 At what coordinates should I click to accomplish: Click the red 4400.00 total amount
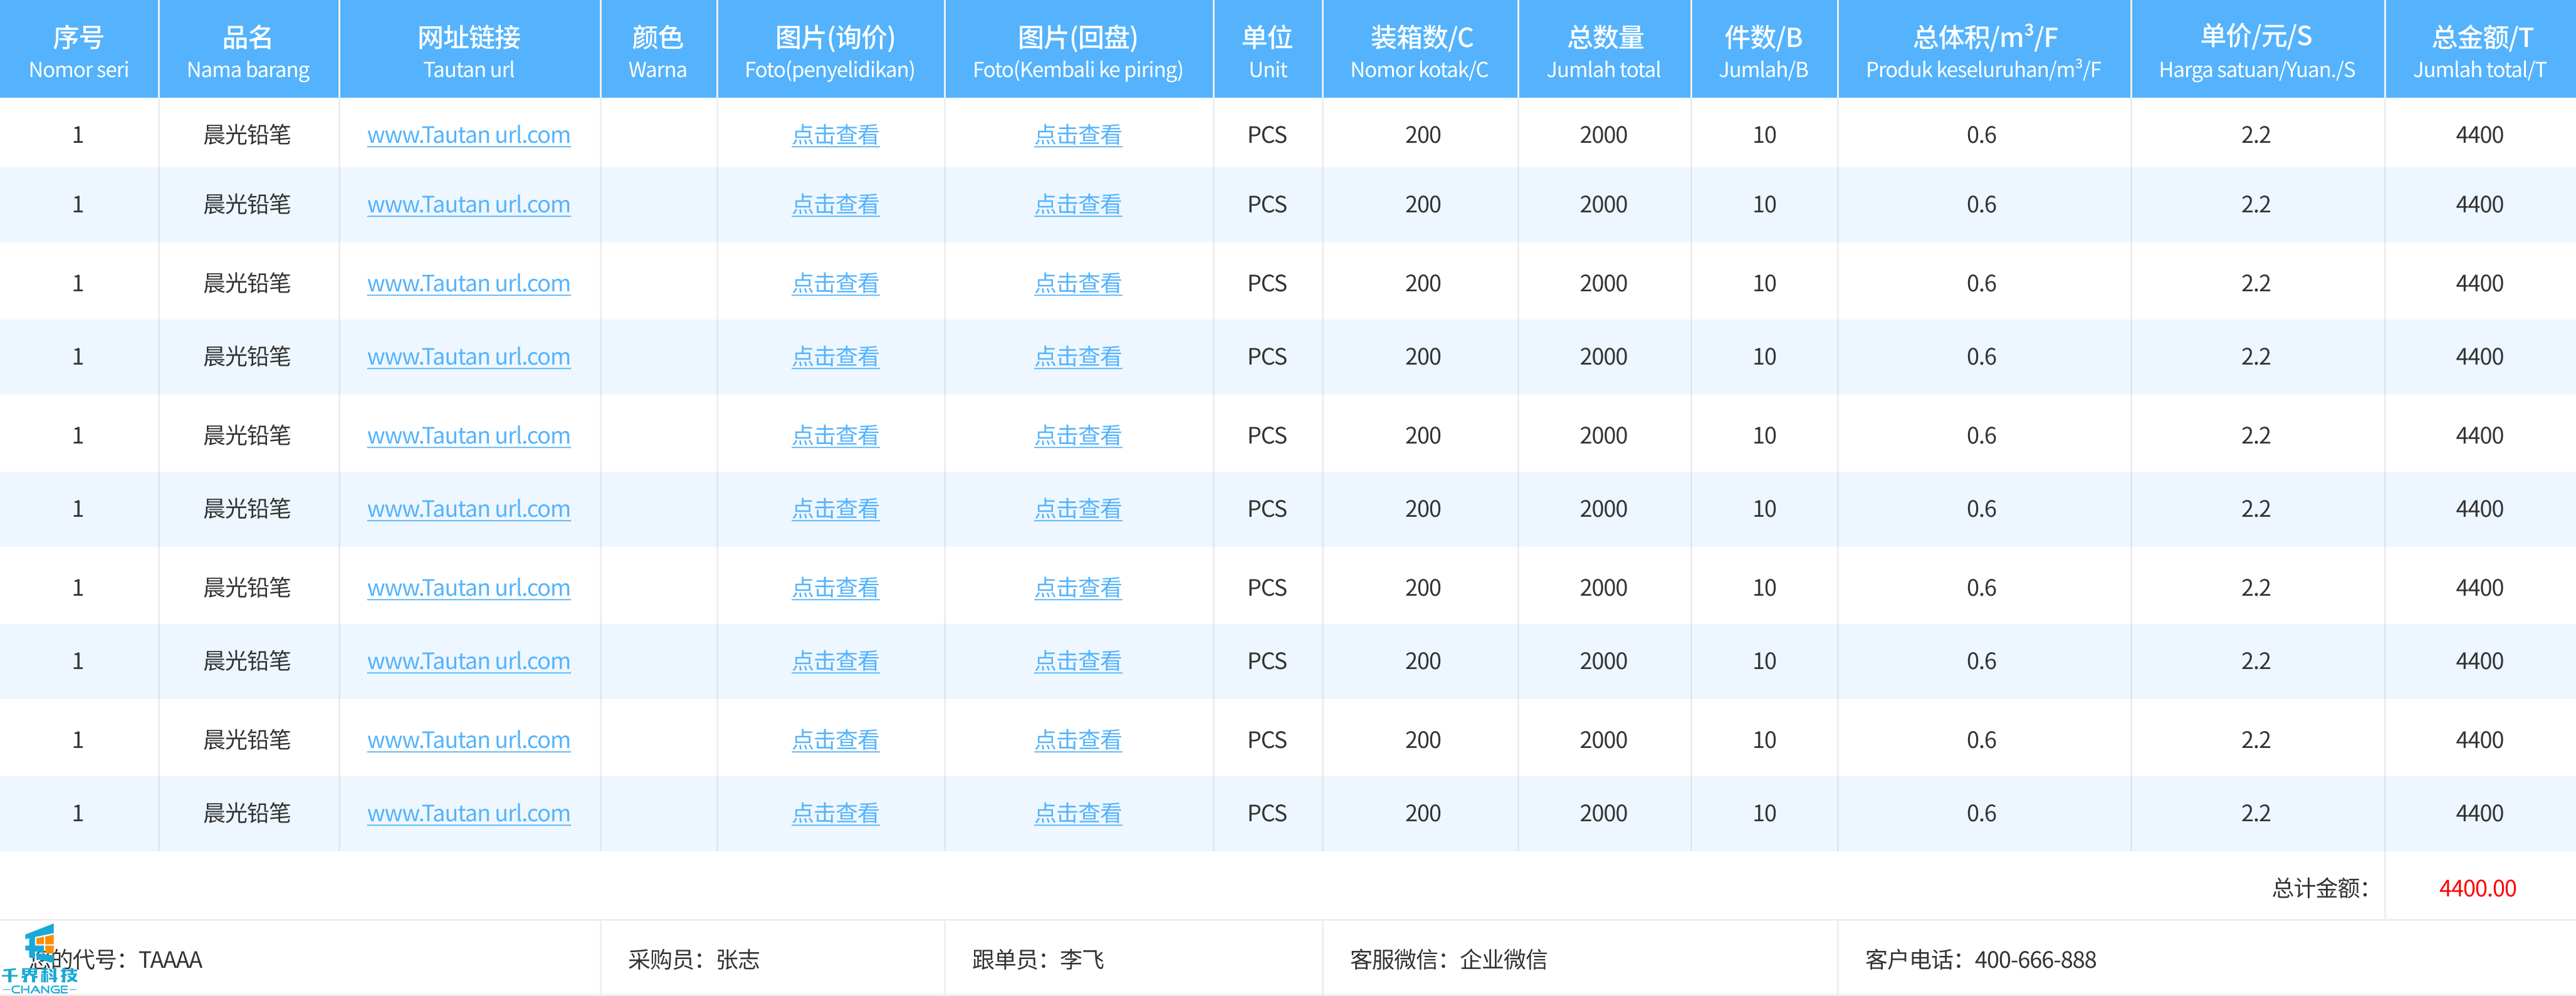[2477, 888]
